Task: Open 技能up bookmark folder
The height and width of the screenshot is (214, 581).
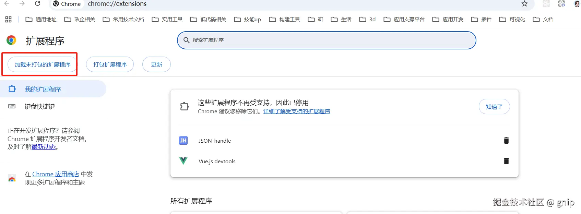Action: [x=247, y=20]
